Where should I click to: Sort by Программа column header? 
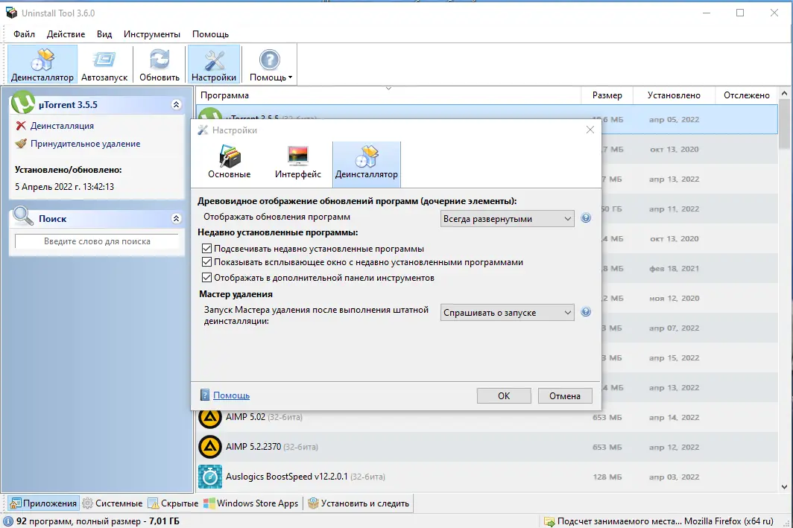pos(388,95)
